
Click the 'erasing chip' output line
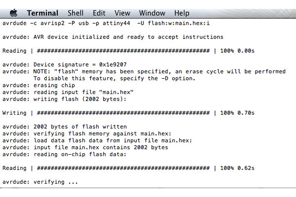[38, 85]
